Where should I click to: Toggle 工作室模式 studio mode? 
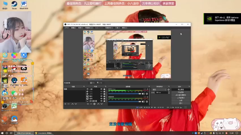181,98
